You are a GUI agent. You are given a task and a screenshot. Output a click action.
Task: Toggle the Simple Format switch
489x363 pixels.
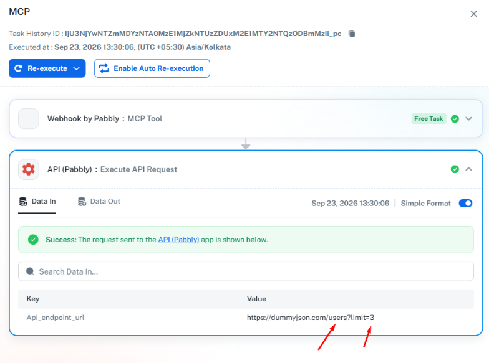pyautogui.click(x=465, y=203)
